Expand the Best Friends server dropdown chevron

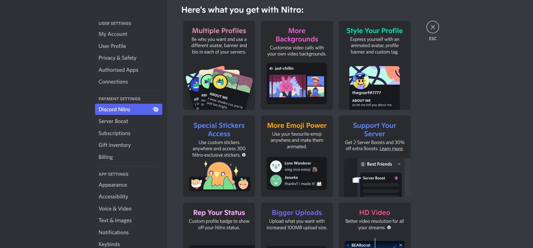(x=399, y=164)
